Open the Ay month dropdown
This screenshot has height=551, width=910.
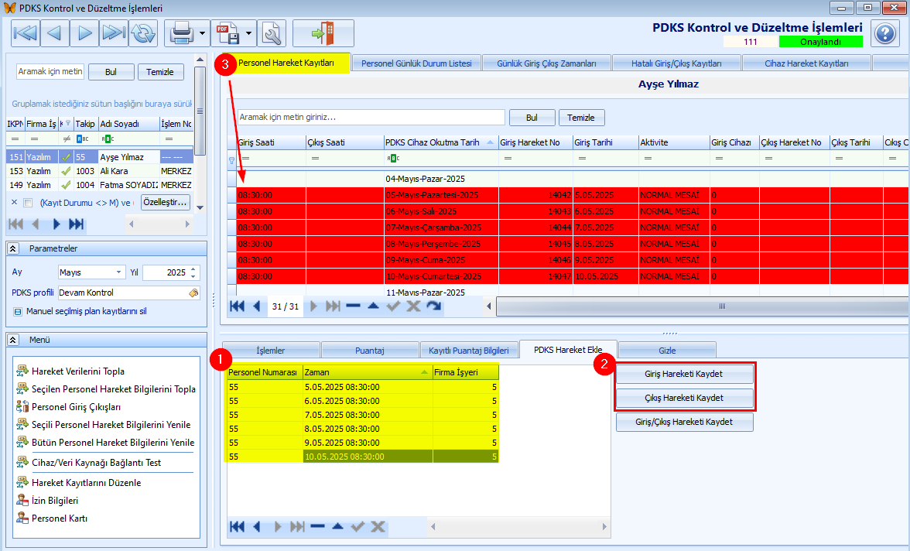coord(118,272)
